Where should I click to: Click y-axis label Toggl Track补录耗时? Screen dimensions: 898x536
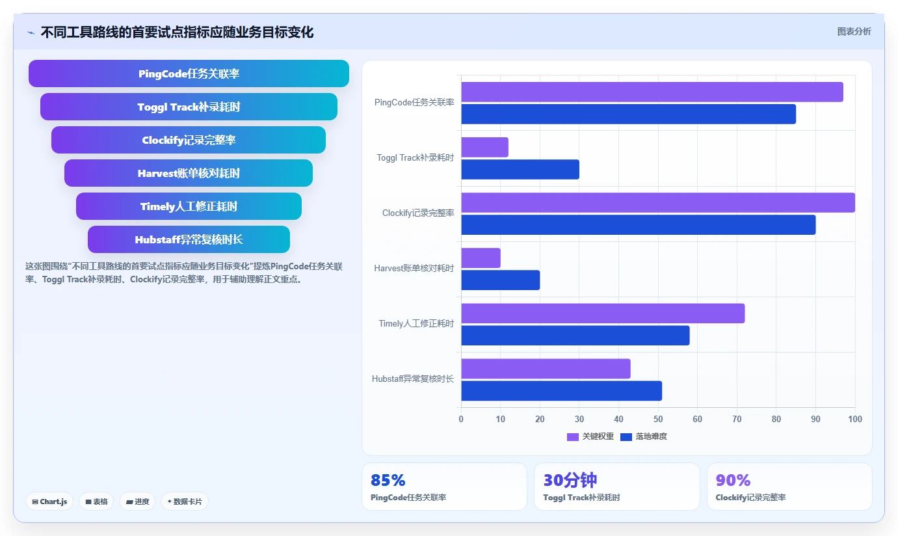[x=416, y=158]
